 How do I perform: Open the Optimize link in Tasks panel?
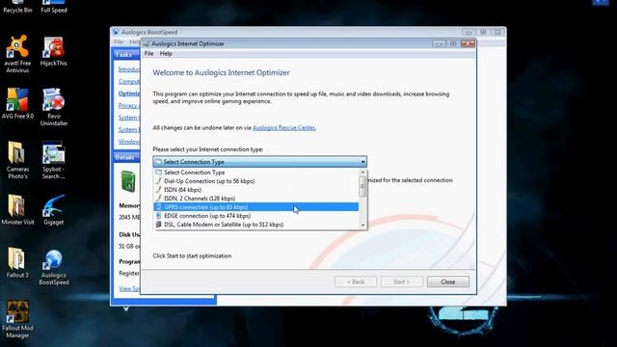(129, 93)
